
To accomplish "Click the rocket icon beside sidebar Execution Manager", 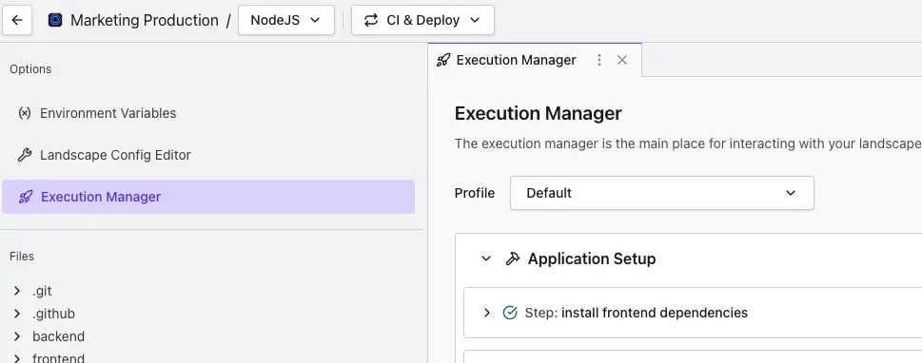I will 26,197.
